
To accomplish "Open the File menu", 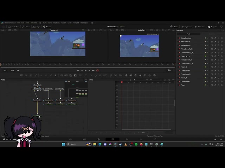I will coord(19,23).
